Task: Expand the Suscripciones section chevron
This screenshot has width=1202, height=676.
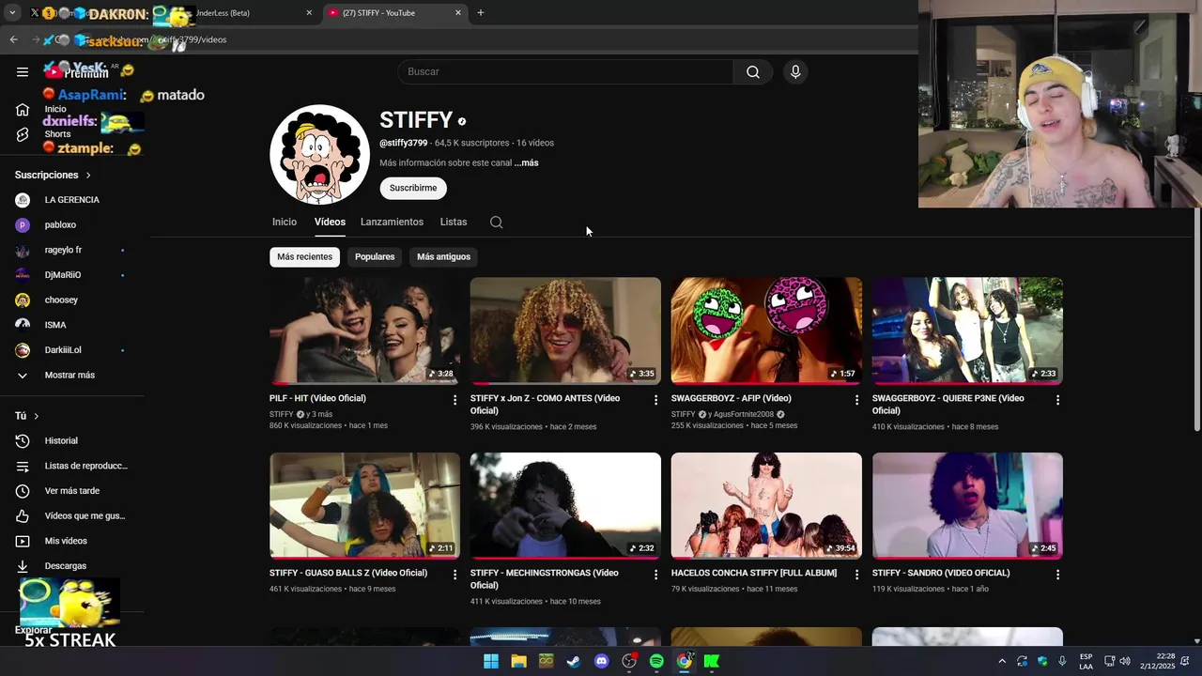Action: pyautogui.click(x=88, y=176)
